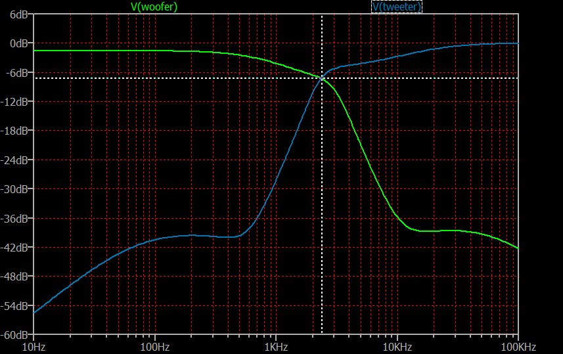
Task: Click the -12dB axis label
Action: (x=14, y=102)
